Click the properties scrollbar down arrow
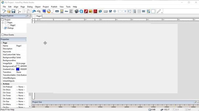 (x=30, y=106)
